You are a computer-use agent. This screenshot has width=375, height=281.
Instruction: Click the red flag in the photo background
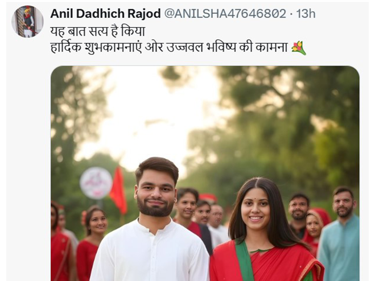(x=118, y=190)
